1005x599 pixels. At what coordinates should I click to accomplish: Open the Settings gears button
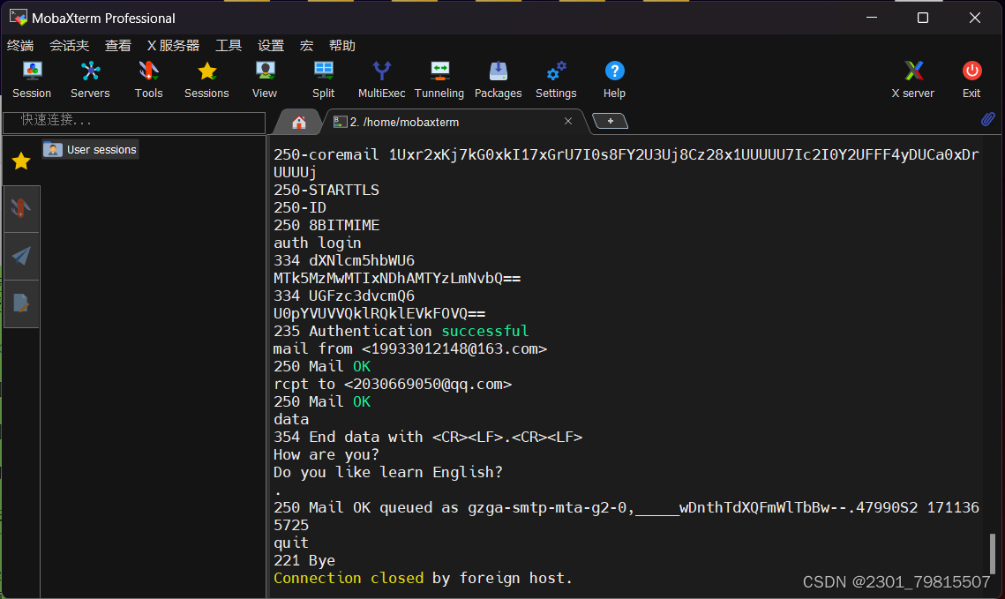coord(556,79)
